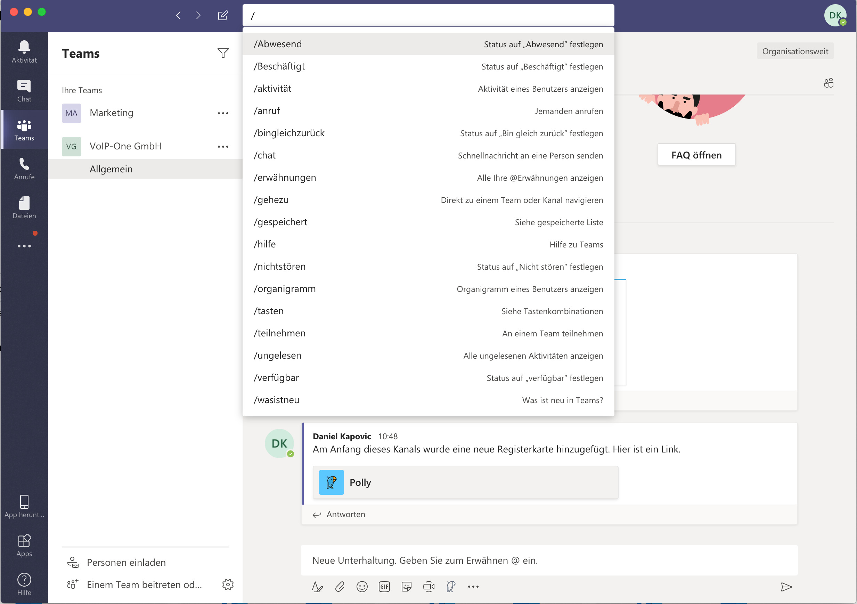Click the Organisationsweit label

tap(795, 51)
